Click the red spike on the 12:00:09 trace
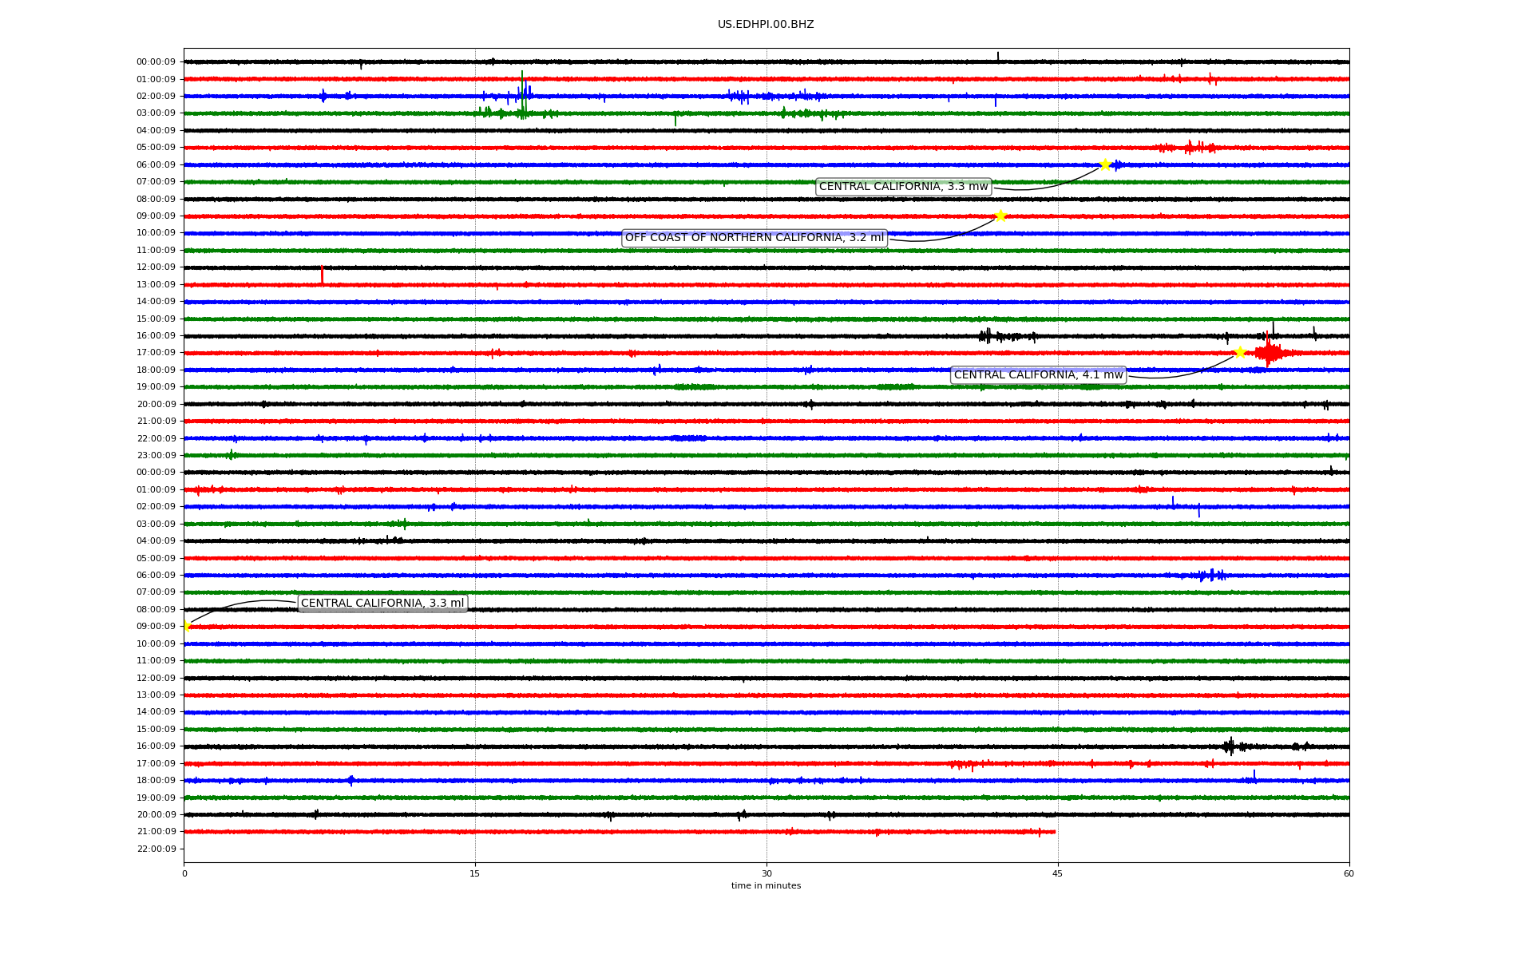This screenshot has height=958, width=1533. (322, 275)
